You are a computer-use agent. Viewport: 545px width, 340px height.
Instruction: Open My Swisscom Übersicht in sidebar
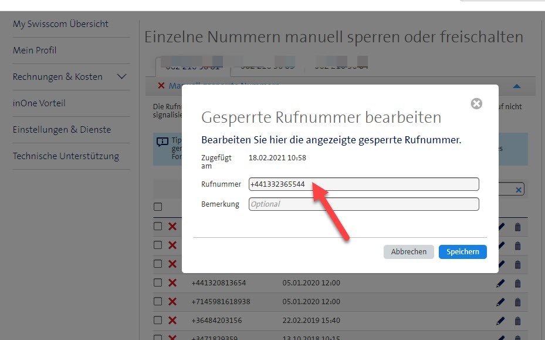pos(60,24)
